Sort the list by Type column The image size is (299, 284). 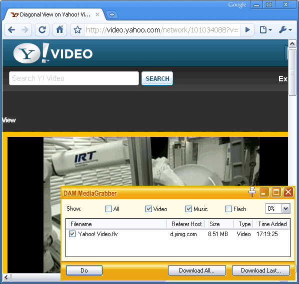coord(243,224)
